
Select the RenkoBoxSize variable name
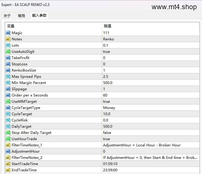coord(24,70)
